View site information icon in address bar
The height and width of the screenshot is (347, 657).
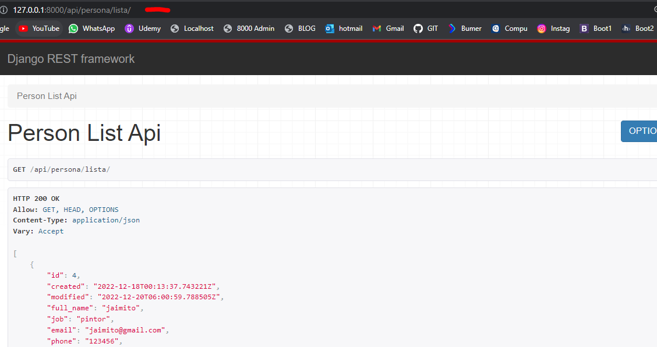(x=3, y=10)
